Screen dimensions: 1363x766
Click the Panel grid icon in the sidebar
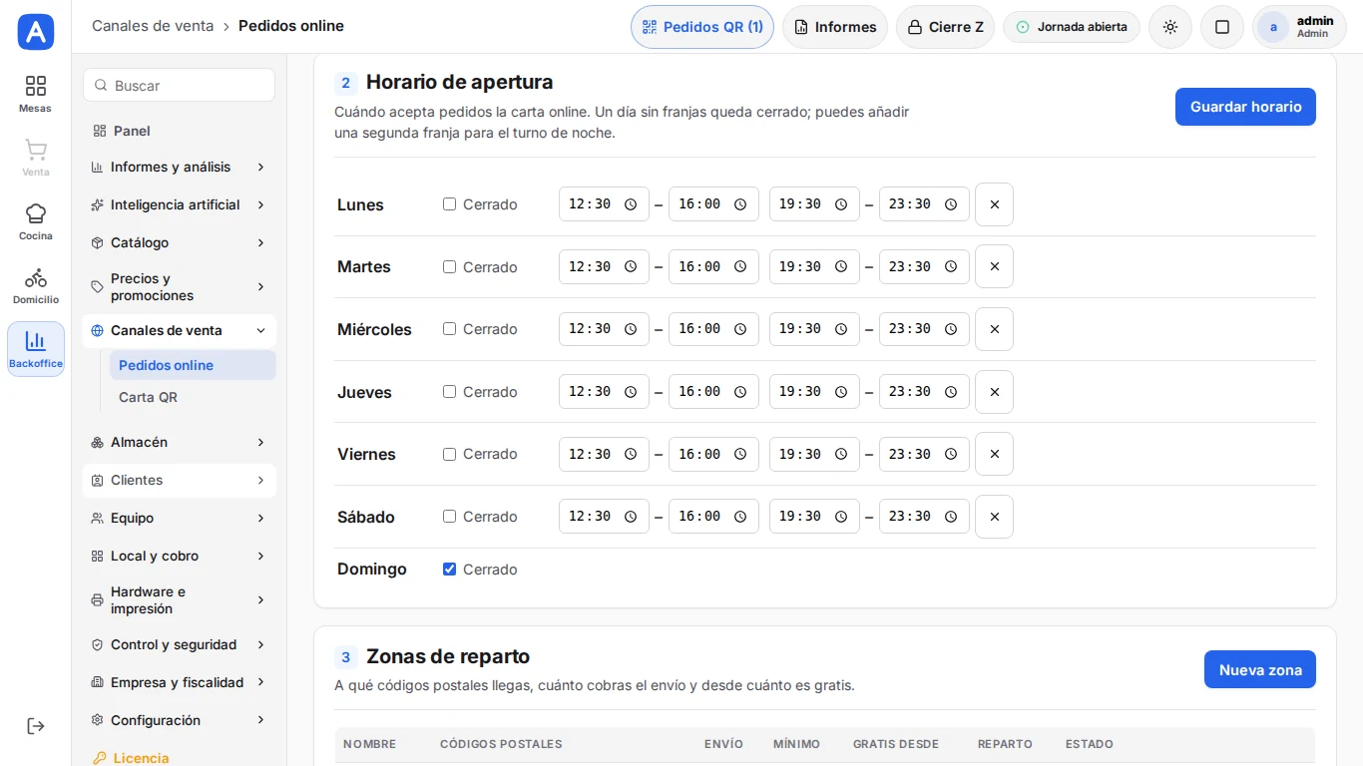(x=99, y=131)
